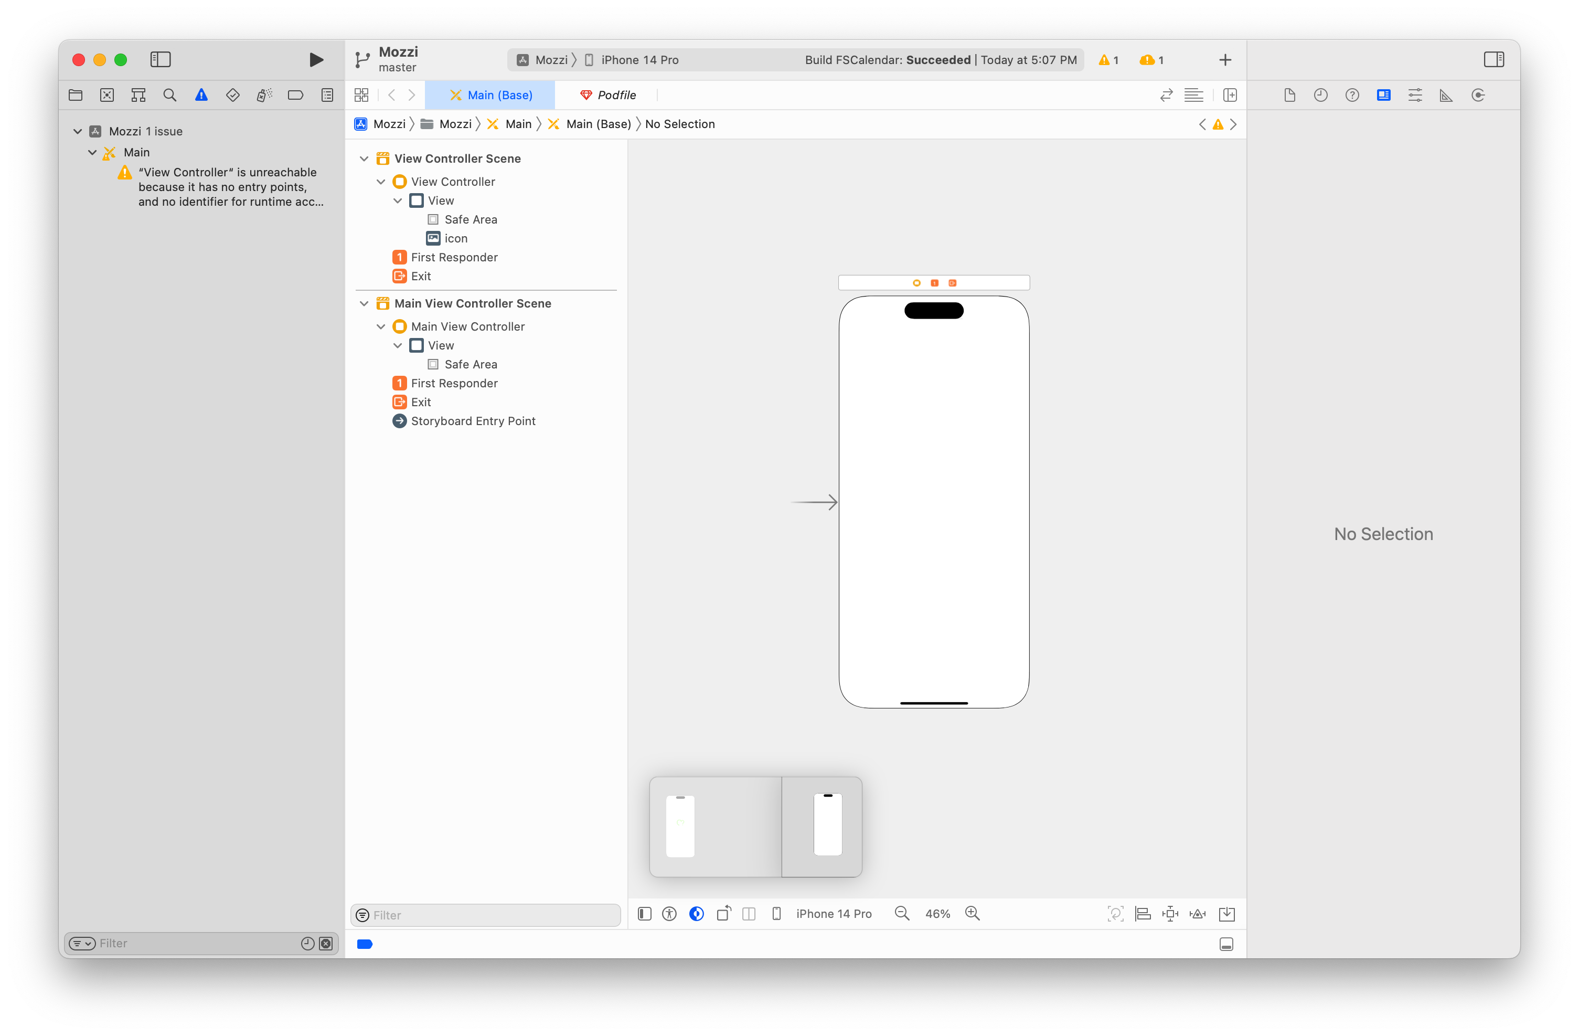The width and height of the screenshot is (1579, 1036).
Task: Switch to the Podfile tab
Action: click(x=609, y=95)
